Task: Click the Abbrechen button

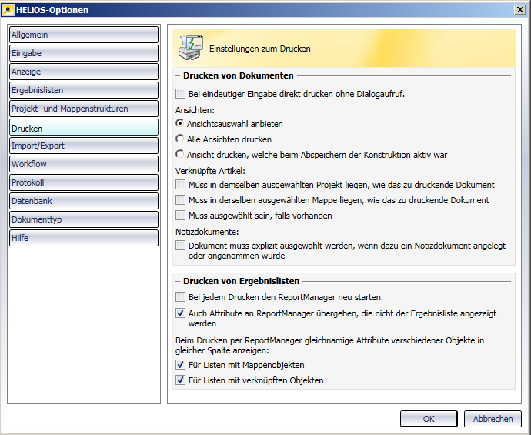Action: tap(493, 419)
